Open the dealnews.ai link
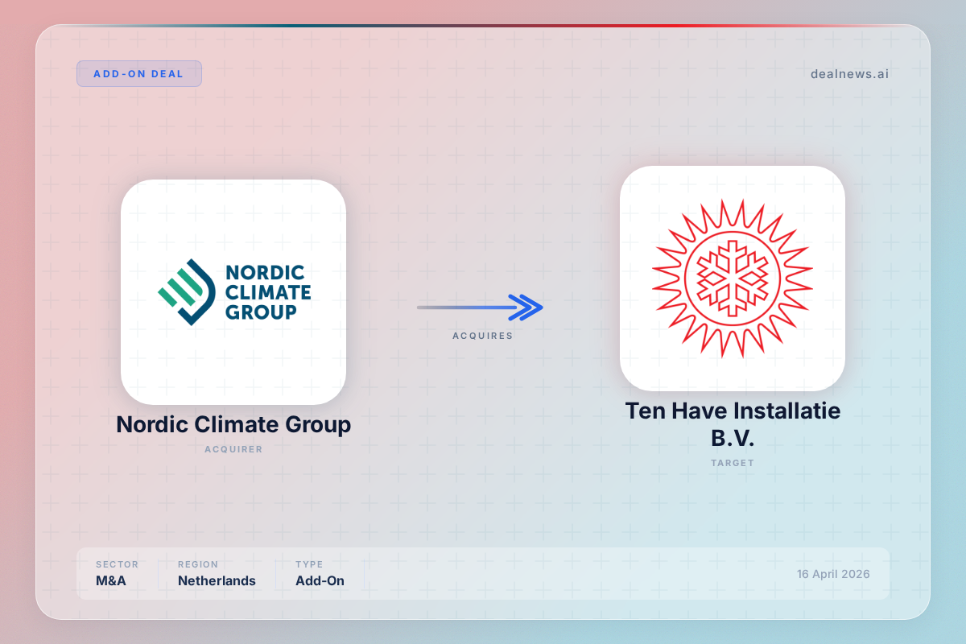966x644 pixels. (850, 74)
